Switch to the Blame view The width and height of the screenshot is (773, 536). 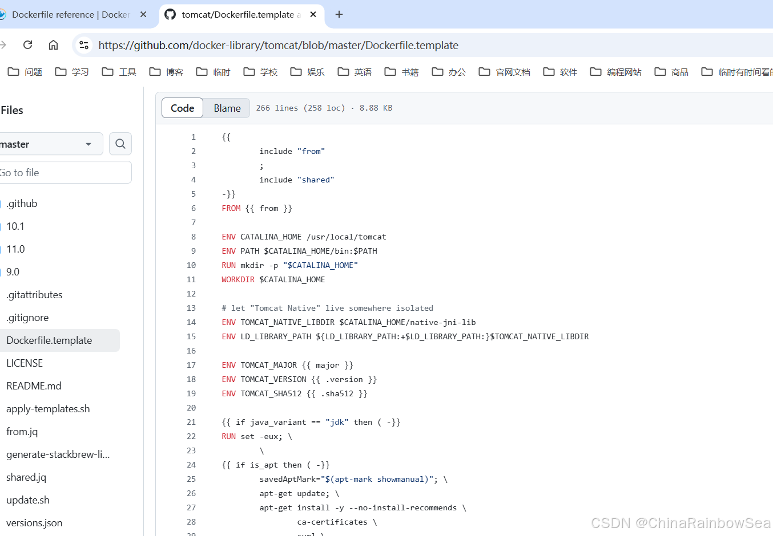pos(227,108)
